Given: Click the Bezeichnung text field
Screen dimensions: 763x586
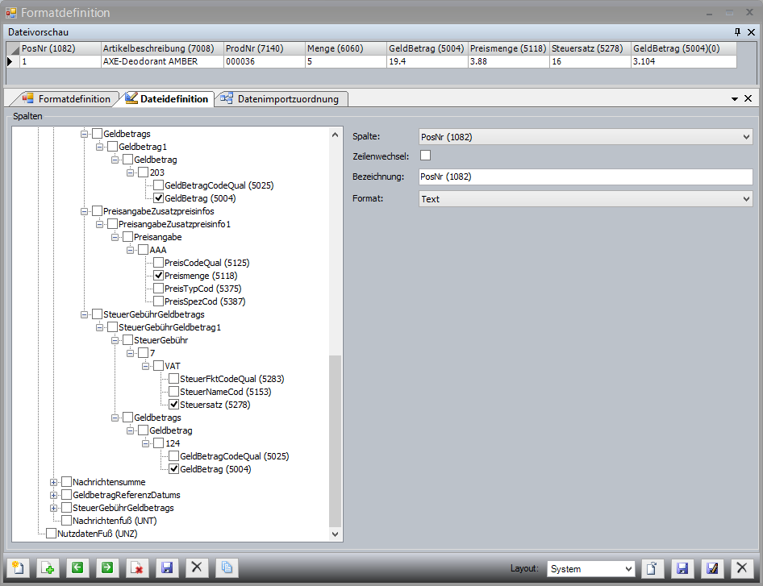Looking at the screenshot, I should coord(586,177).
